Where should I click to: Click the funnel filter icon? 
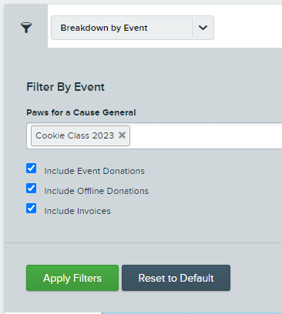pos(26,28)
